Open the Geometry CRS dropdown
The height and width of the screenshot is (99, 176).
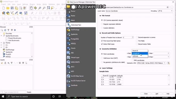151,63
